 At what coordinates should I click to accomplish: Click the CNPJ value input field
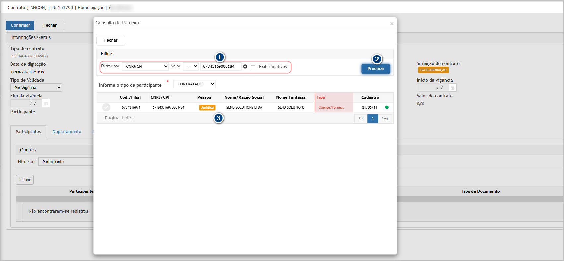pos(221,66)
